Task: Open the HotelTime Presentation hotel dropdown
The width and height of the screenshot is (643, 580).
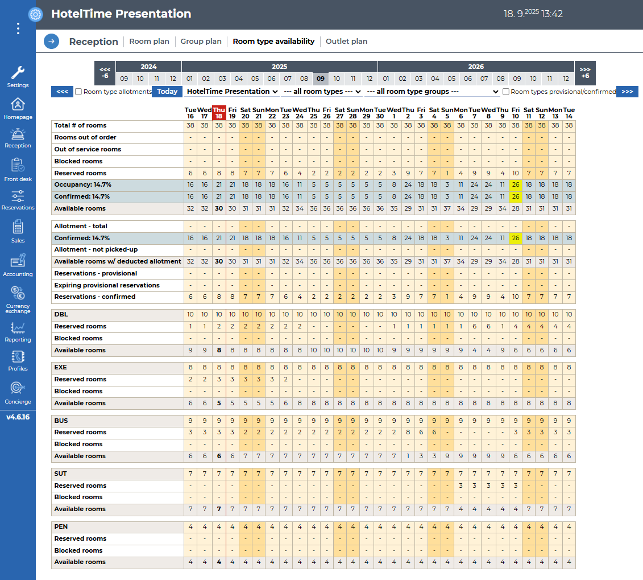Action: (x=232, y=92)
